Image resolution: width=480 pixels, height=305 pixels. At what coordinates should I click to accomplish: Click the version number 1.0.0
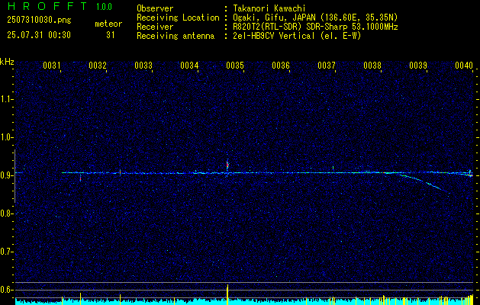104,7
